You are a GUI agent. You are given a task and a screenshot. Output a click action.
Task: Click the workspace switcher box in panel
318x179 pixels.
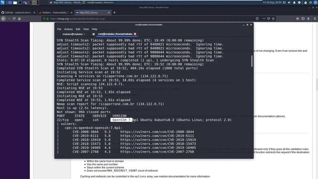[34, 2]
